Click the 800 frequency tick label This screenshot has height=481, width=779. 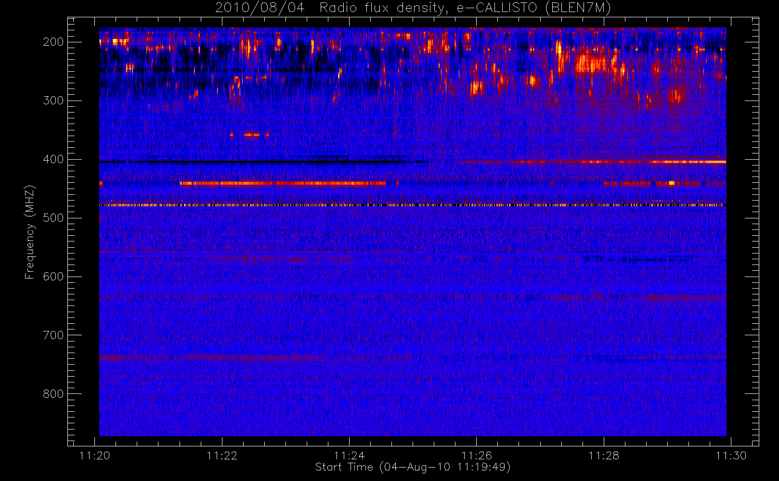[53, 394]
